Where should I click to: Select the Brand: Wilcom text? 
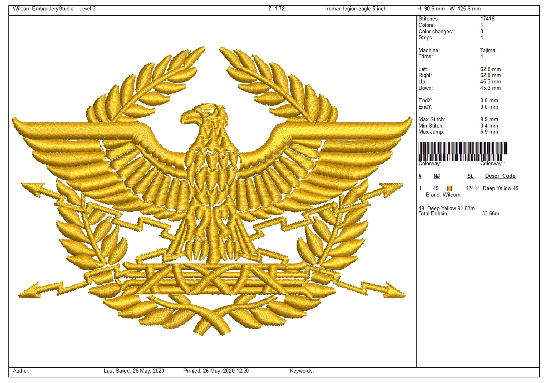443,195
